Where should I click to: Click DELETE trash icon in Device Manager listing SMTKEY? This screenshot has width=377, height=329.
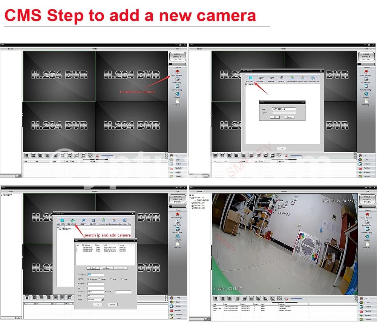(93, 220)
